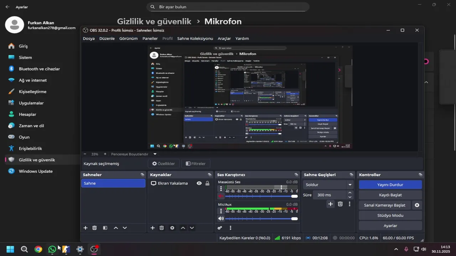Screen dimensions: 456x256
Task: Click the Özellikler button
Action: (x=164, y=164)
